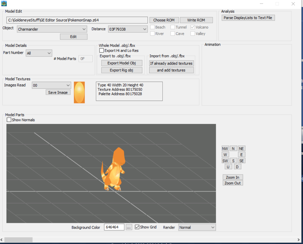
Task: Click If already added textures button
Action: [x=171, y=63]
